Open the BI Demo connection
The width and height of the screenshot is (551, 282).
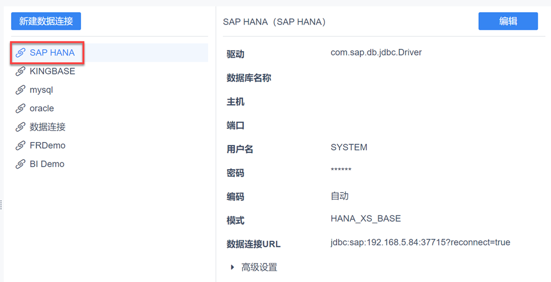coord(47,164)
